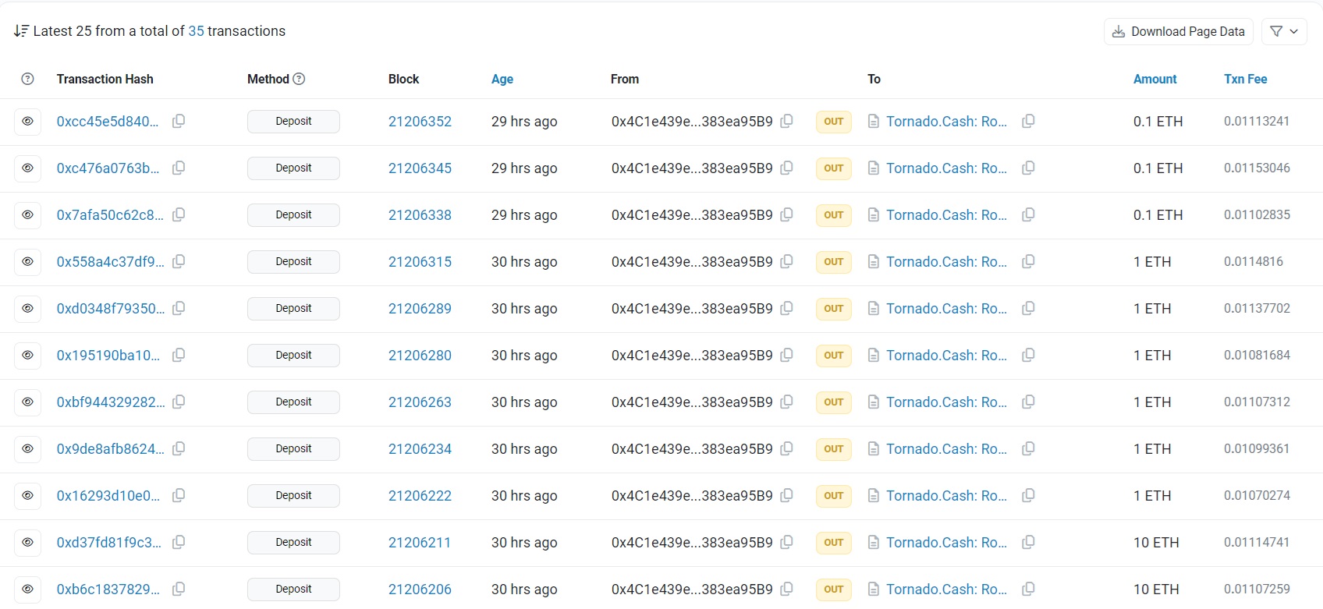The width and height of the screenshot is (1323, 609).
Task: Switch the Age column header format
Action: 502,79
